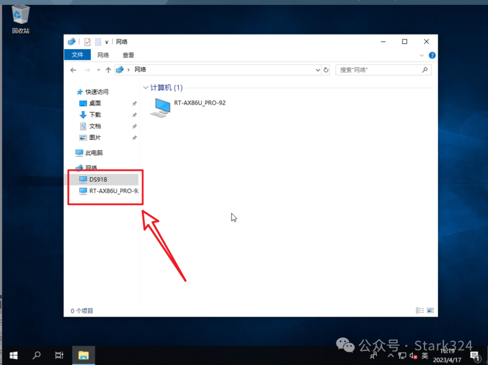Click the New Folder quick access icon
Viewport: 488px width, 365px height.
[98, 42]
